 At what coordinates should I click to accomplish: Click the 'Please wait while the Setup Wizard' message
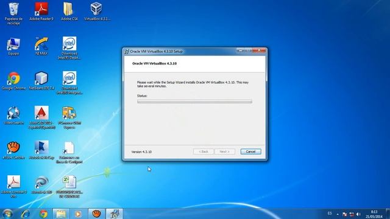193,84
